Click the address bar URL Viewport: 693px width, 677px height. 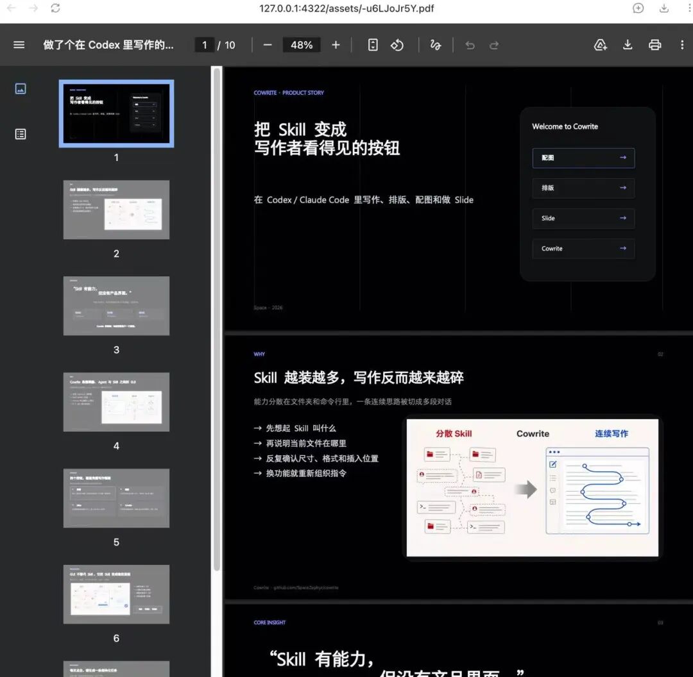click(346, 8)
